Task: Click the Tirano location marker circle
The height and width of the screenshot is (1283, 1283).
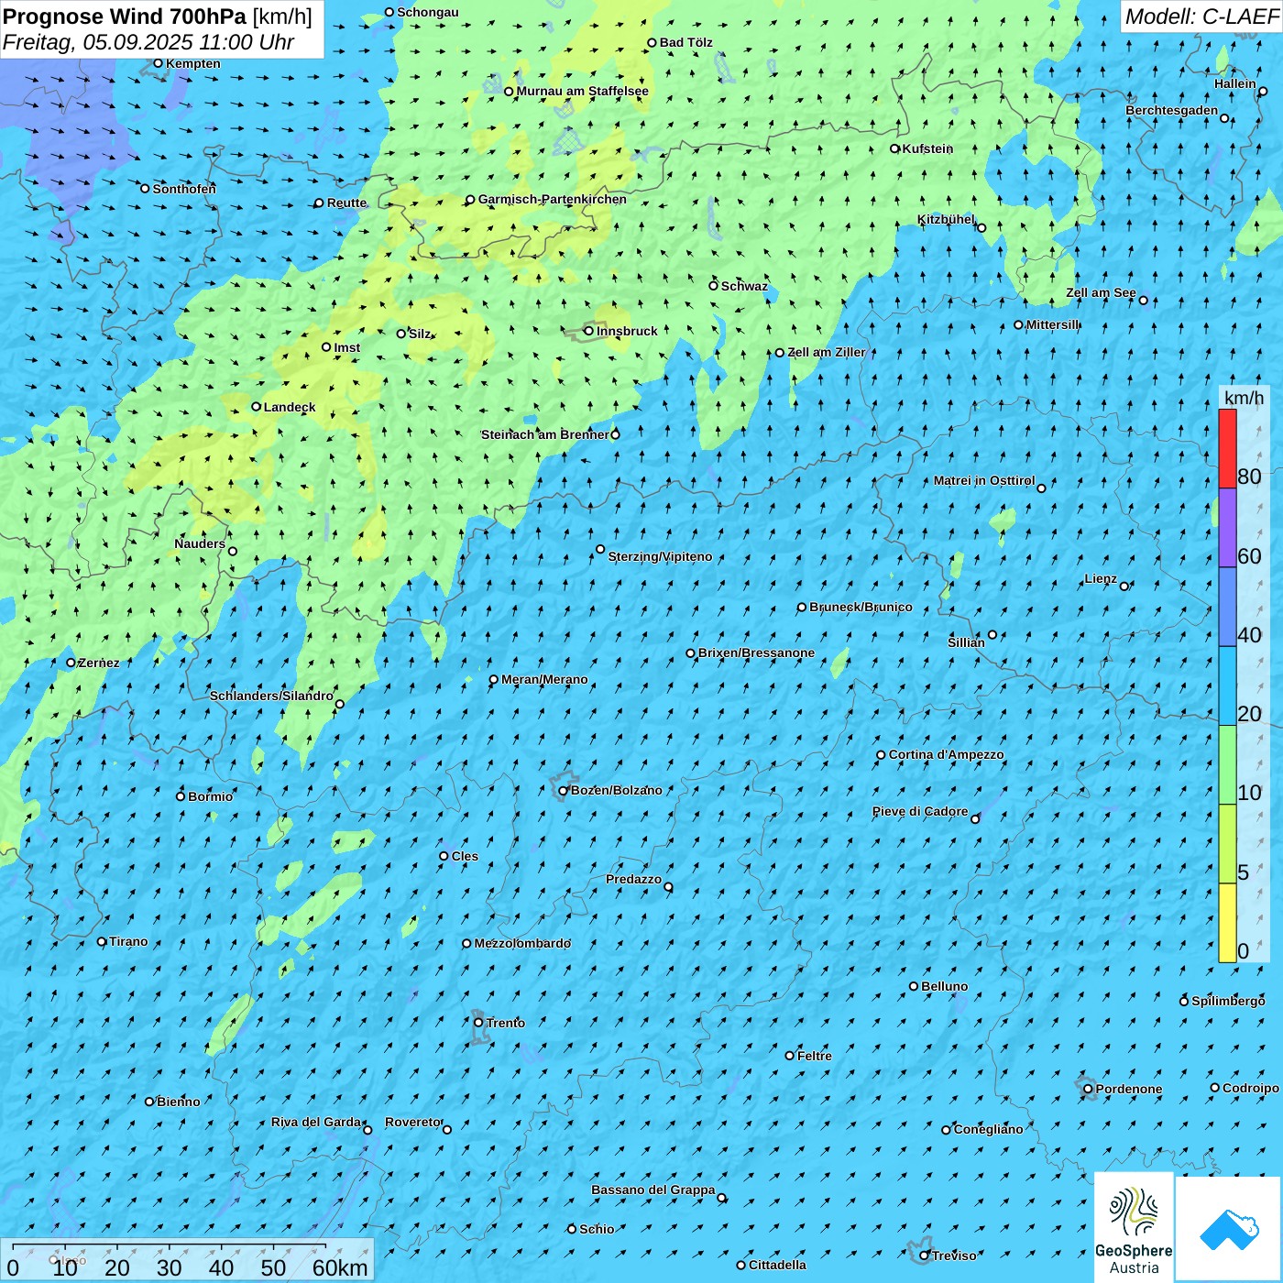Action: click(102, 941)
